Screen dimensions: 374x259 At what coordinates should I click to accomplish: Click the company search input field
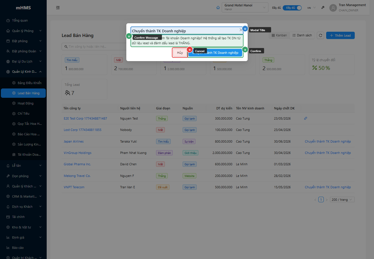point(93,47)
